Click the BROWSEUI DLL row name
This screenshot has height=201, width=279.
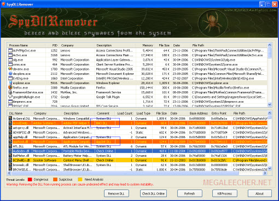click(22, 169)
